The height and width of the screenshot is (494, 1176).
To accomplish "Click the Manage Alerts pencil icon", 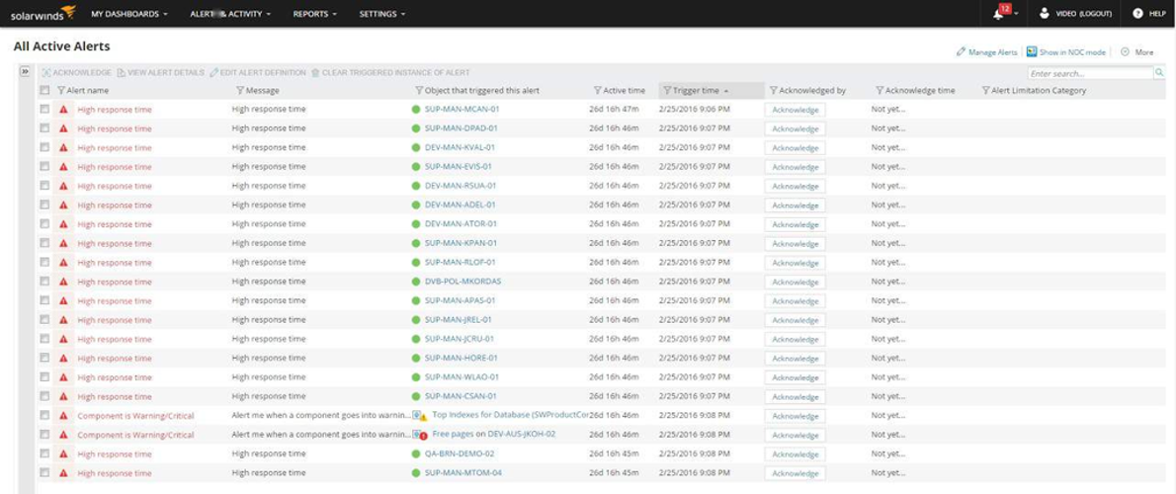I will click(961, 52).
